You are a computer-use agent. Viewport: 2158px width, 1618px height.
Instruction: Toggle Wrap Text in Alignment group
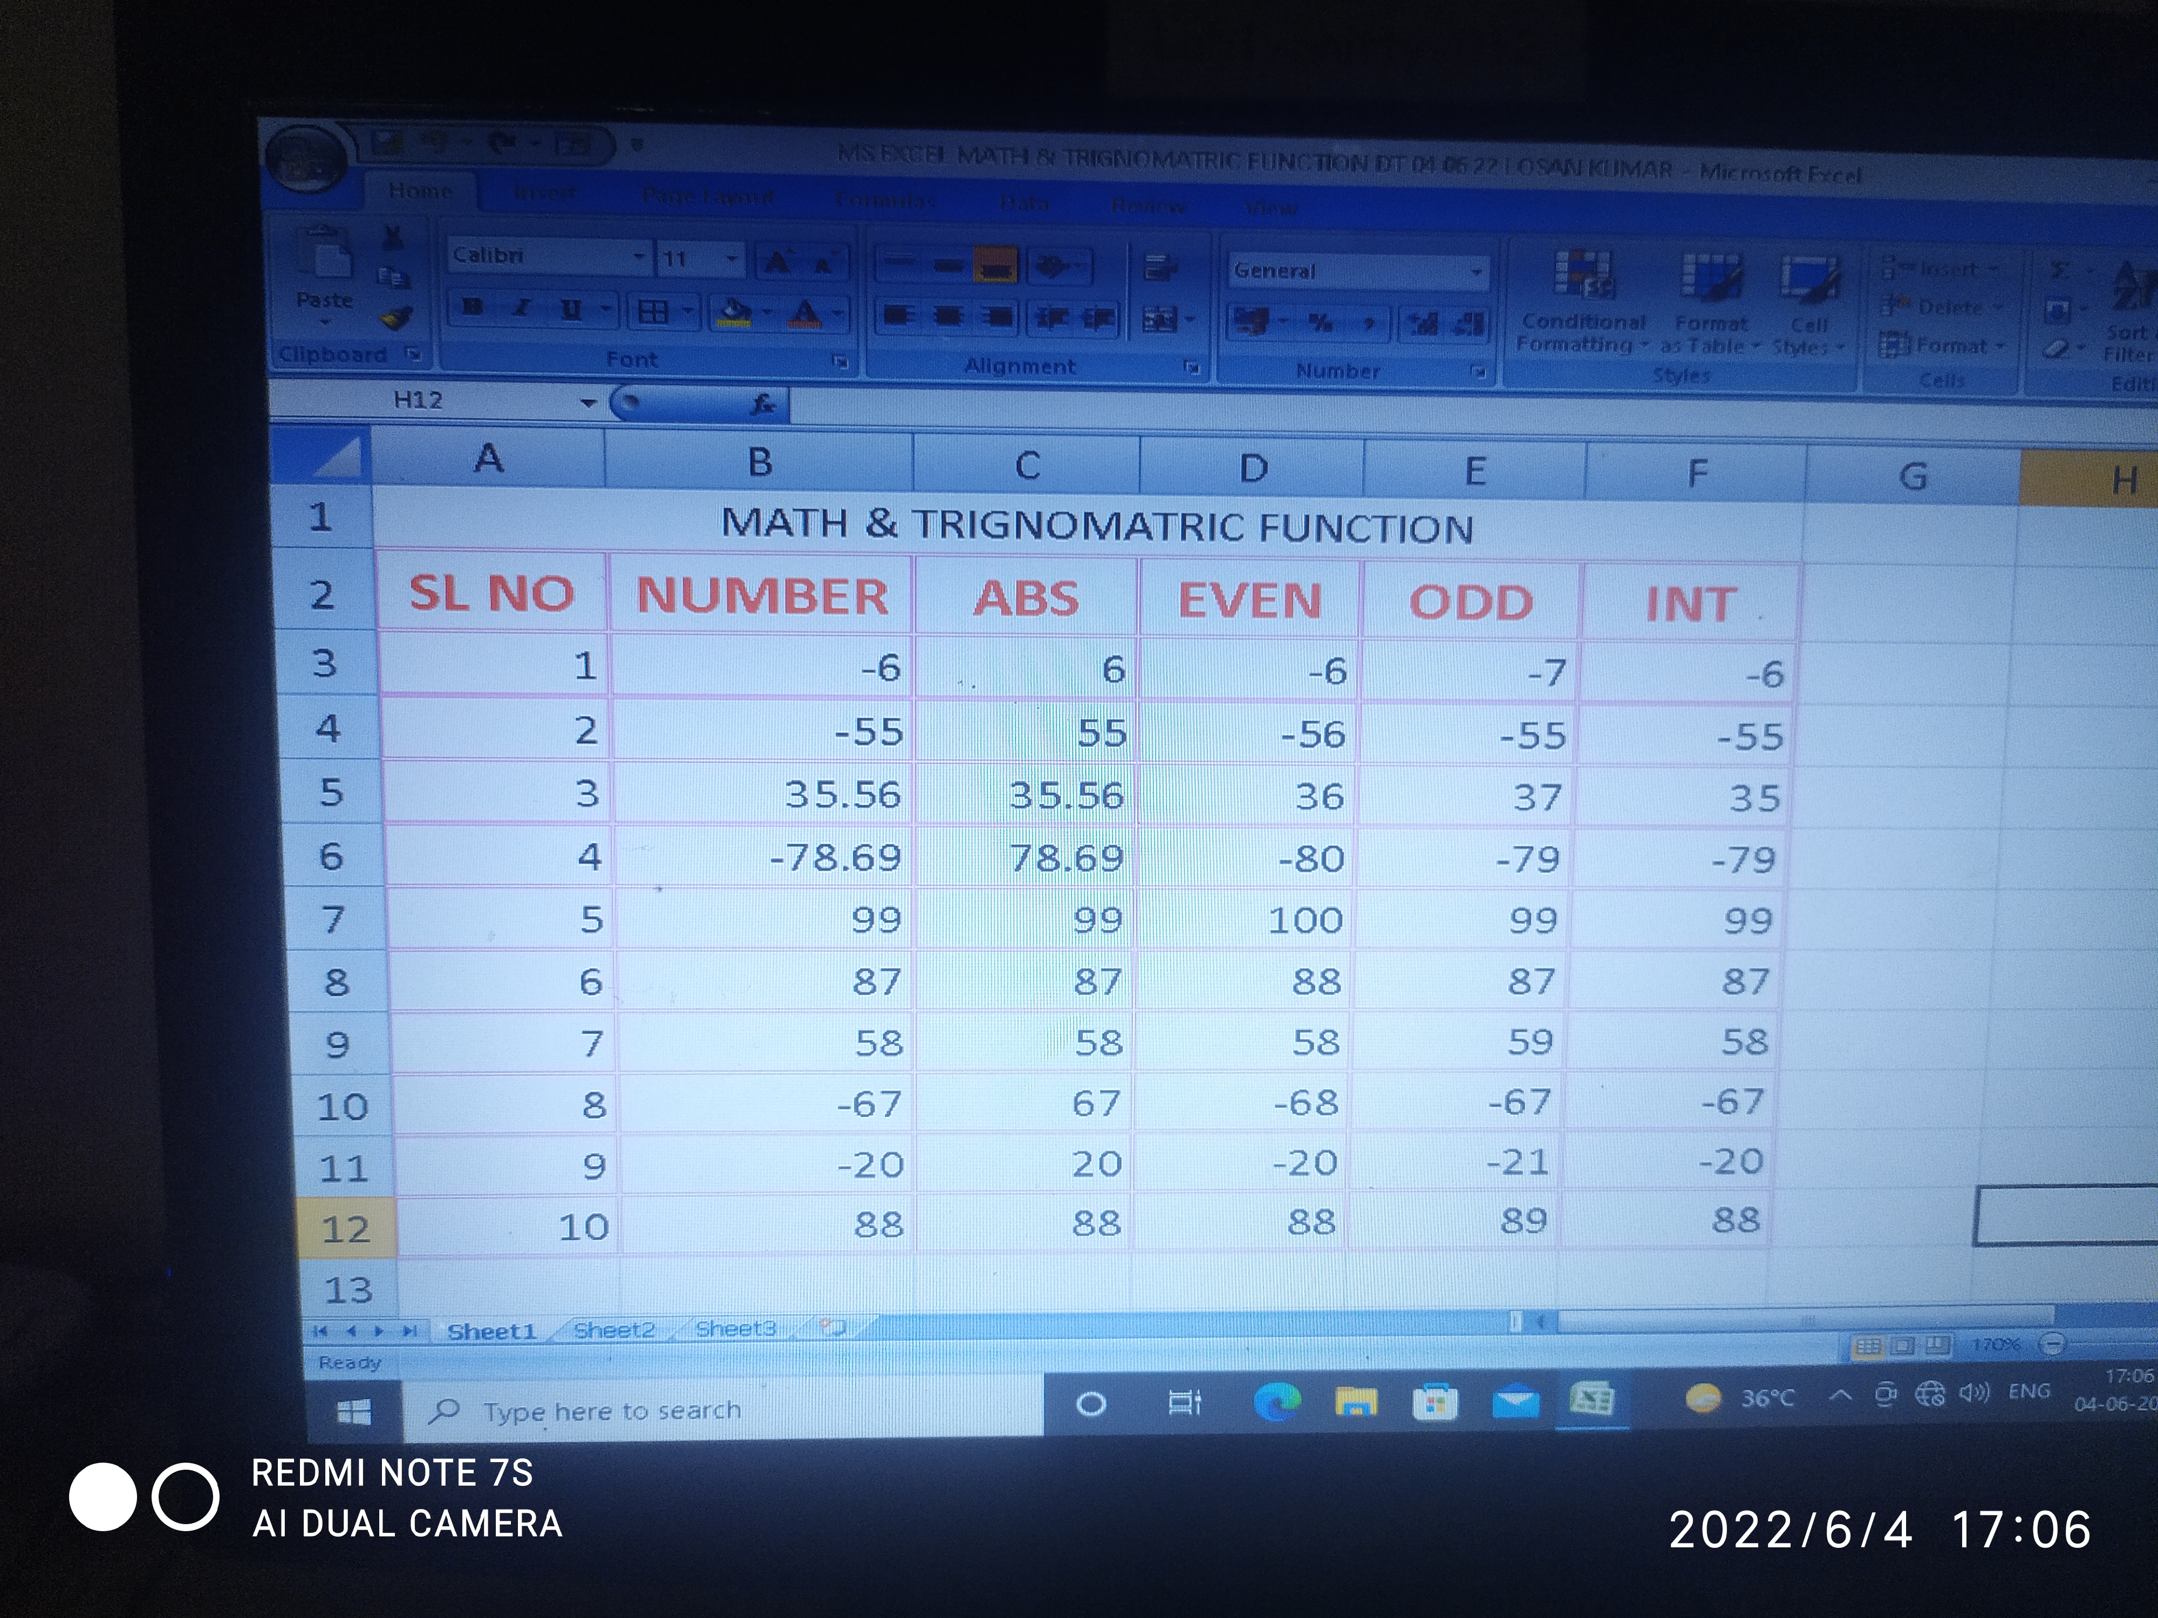click(1160, 267)
